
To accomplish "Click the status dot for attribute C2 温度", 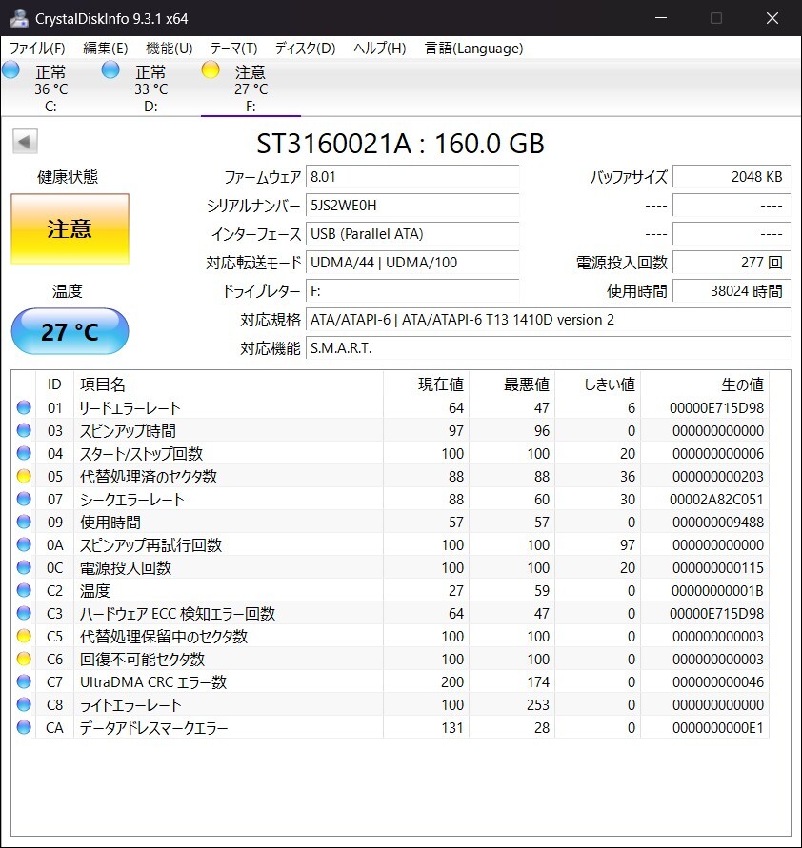I will 24,590.
